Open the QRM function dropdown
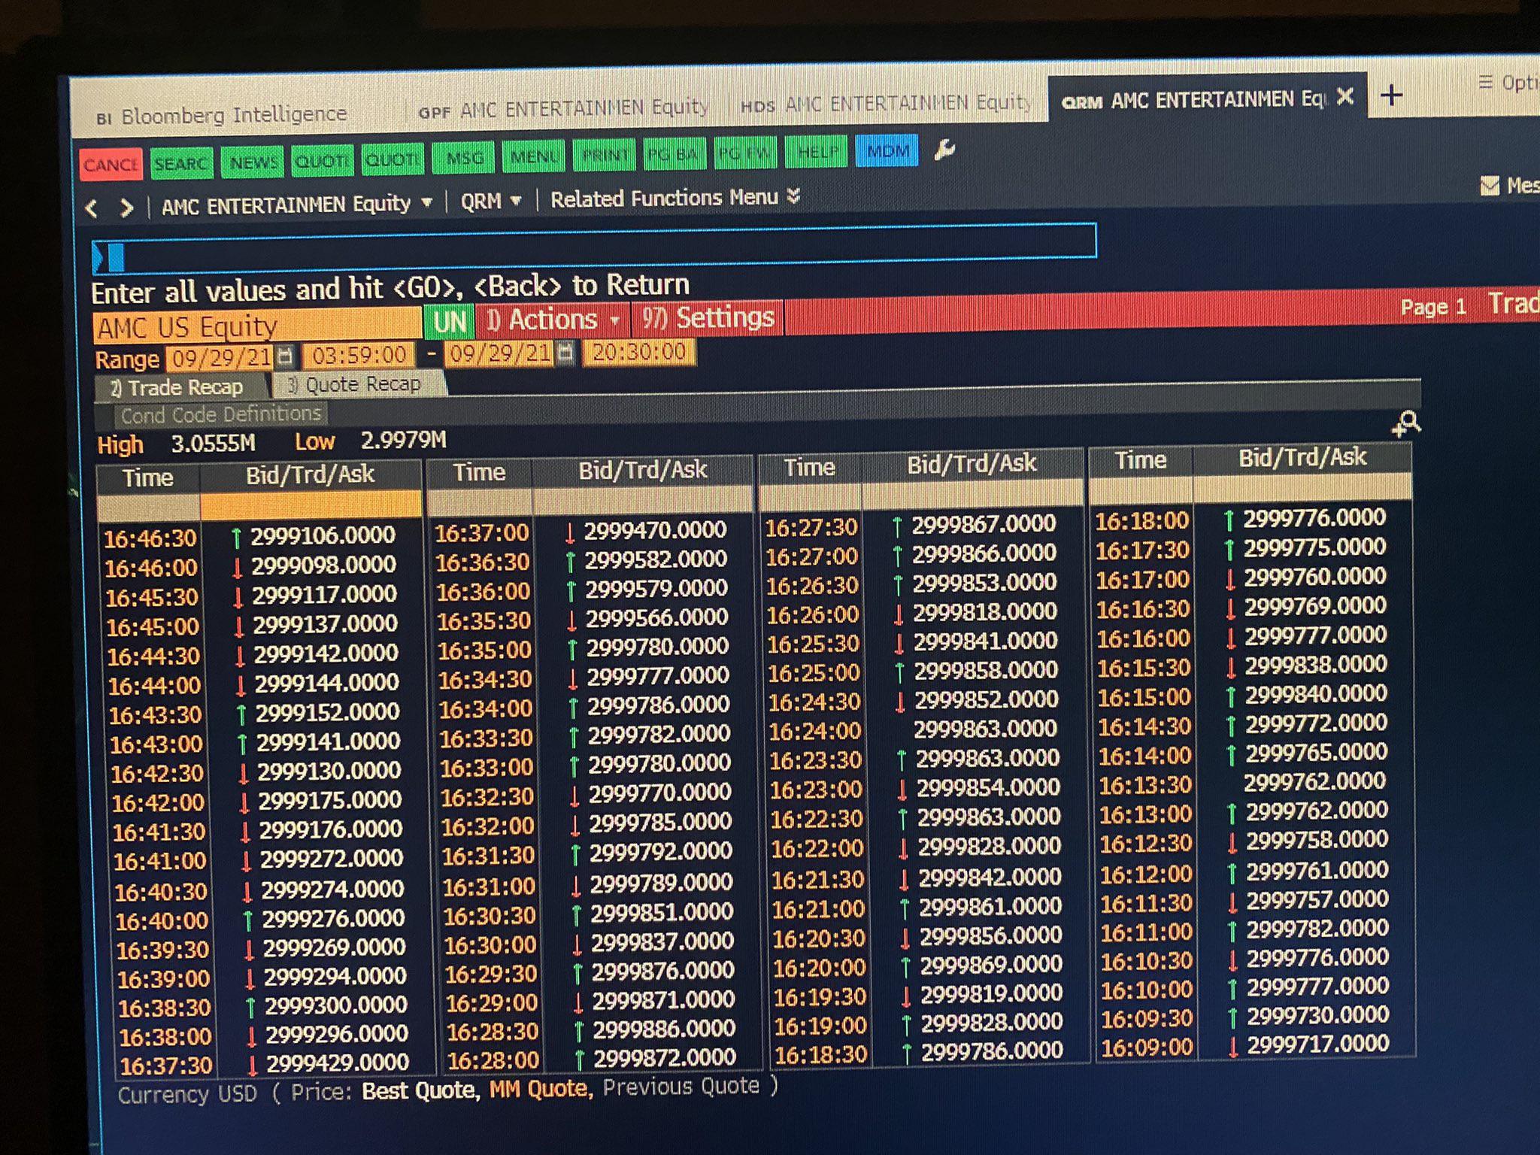1540x1155 pixels. tap(490, 201)
